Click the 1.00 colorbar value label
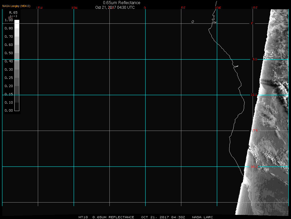This screenshot has height=219, width=291. click(x=9, y=20)
